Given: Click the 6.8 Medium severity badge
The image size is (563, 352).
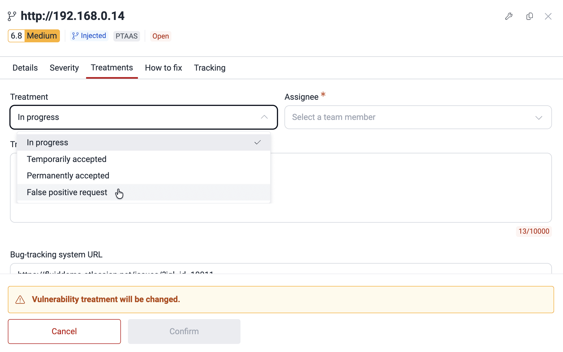Looking at the screenshot, I should point(34,36).
